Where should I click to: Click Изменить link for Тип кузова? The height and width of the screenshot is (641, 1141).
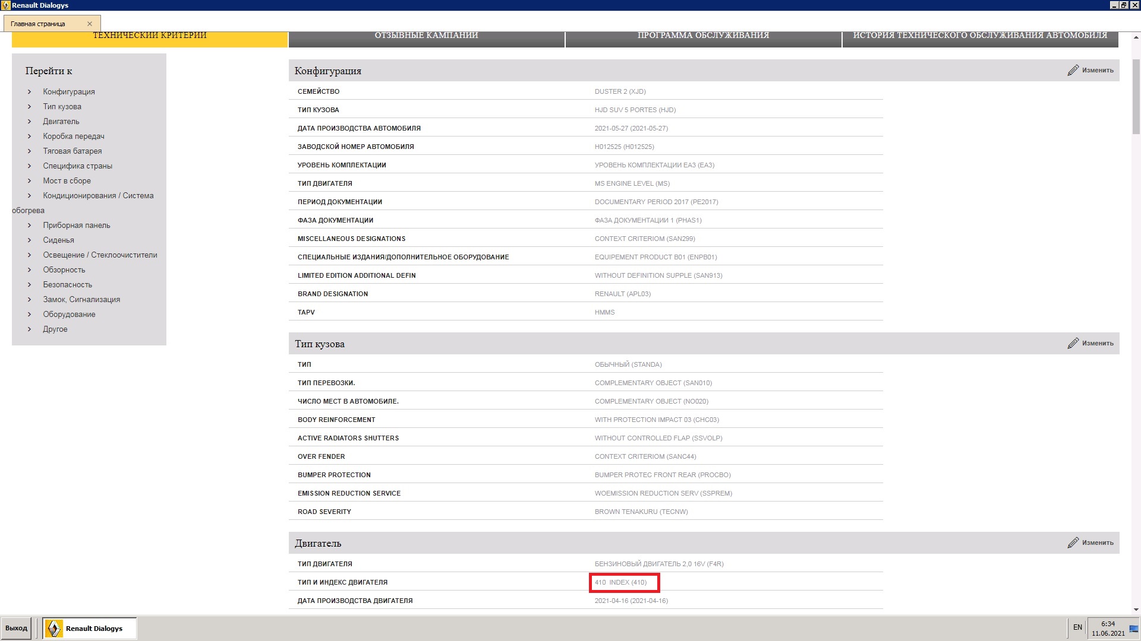[x=1098, y=343]
